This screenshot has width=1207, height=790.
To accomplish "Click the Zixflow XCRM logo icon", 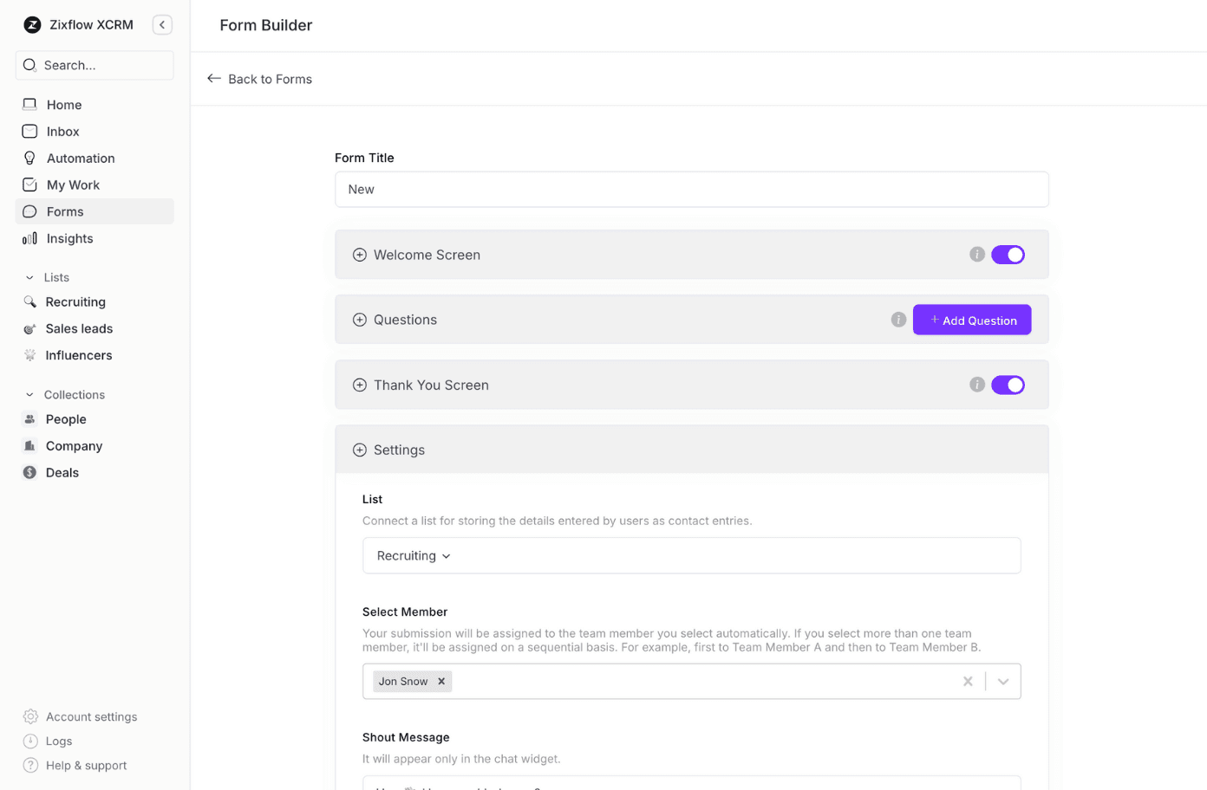I will point(32,25).
